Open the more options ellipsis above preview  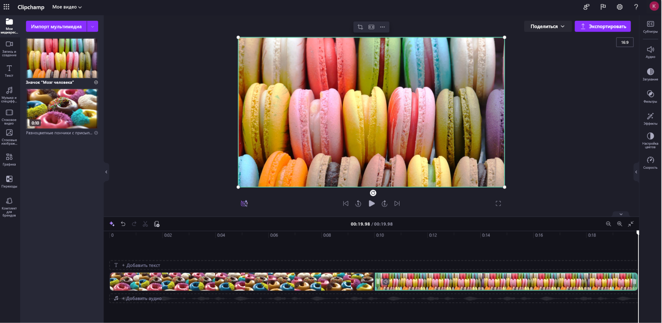(383, 27)
